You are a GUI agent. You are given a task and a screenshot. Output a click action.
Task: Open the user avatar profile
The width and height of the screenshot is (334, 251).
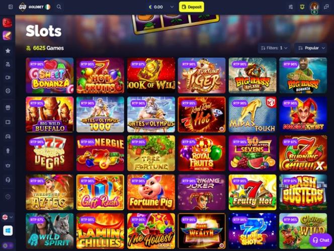[314, 7]
